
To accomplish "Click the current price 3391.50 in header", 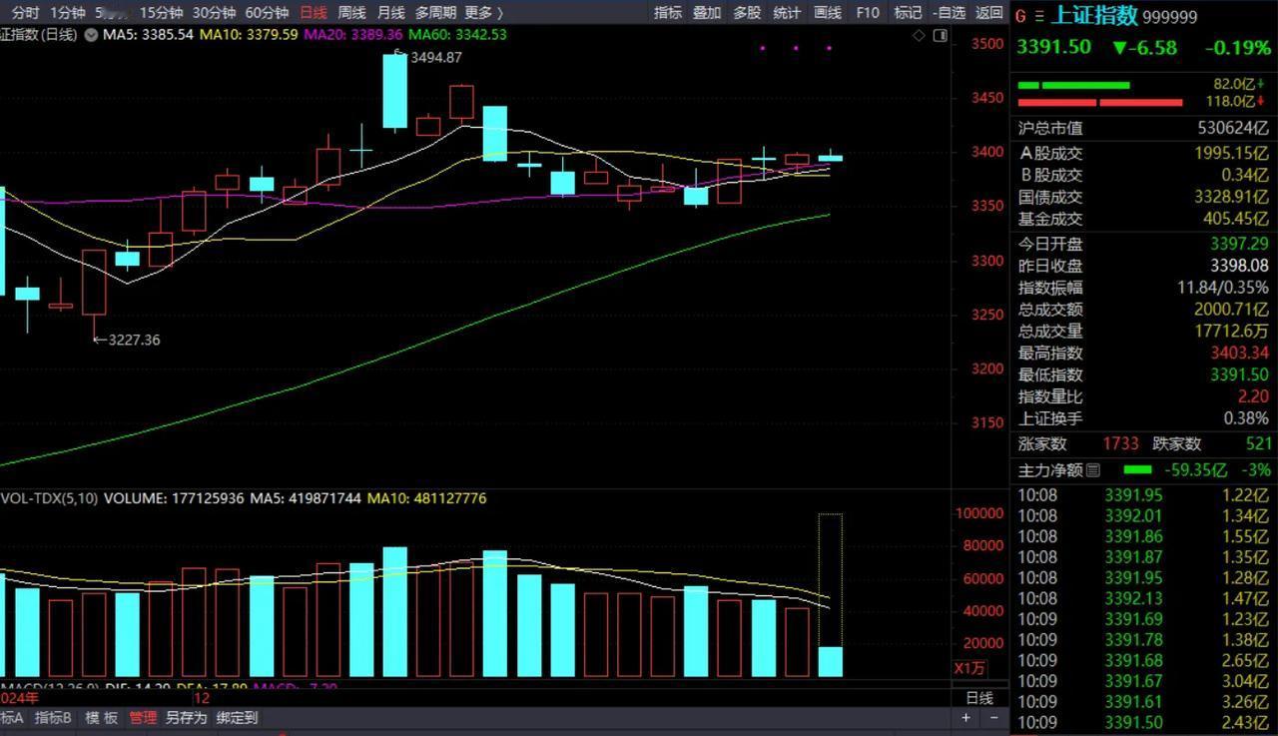I will 1053,47.
